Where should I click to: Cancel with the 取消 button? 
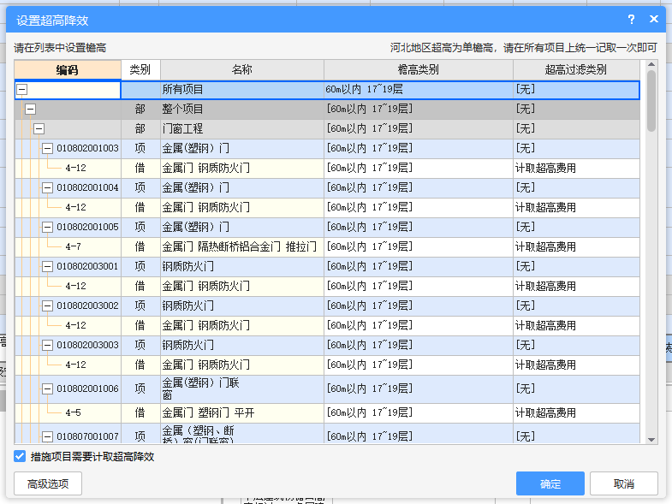click(x=623, y=483)
